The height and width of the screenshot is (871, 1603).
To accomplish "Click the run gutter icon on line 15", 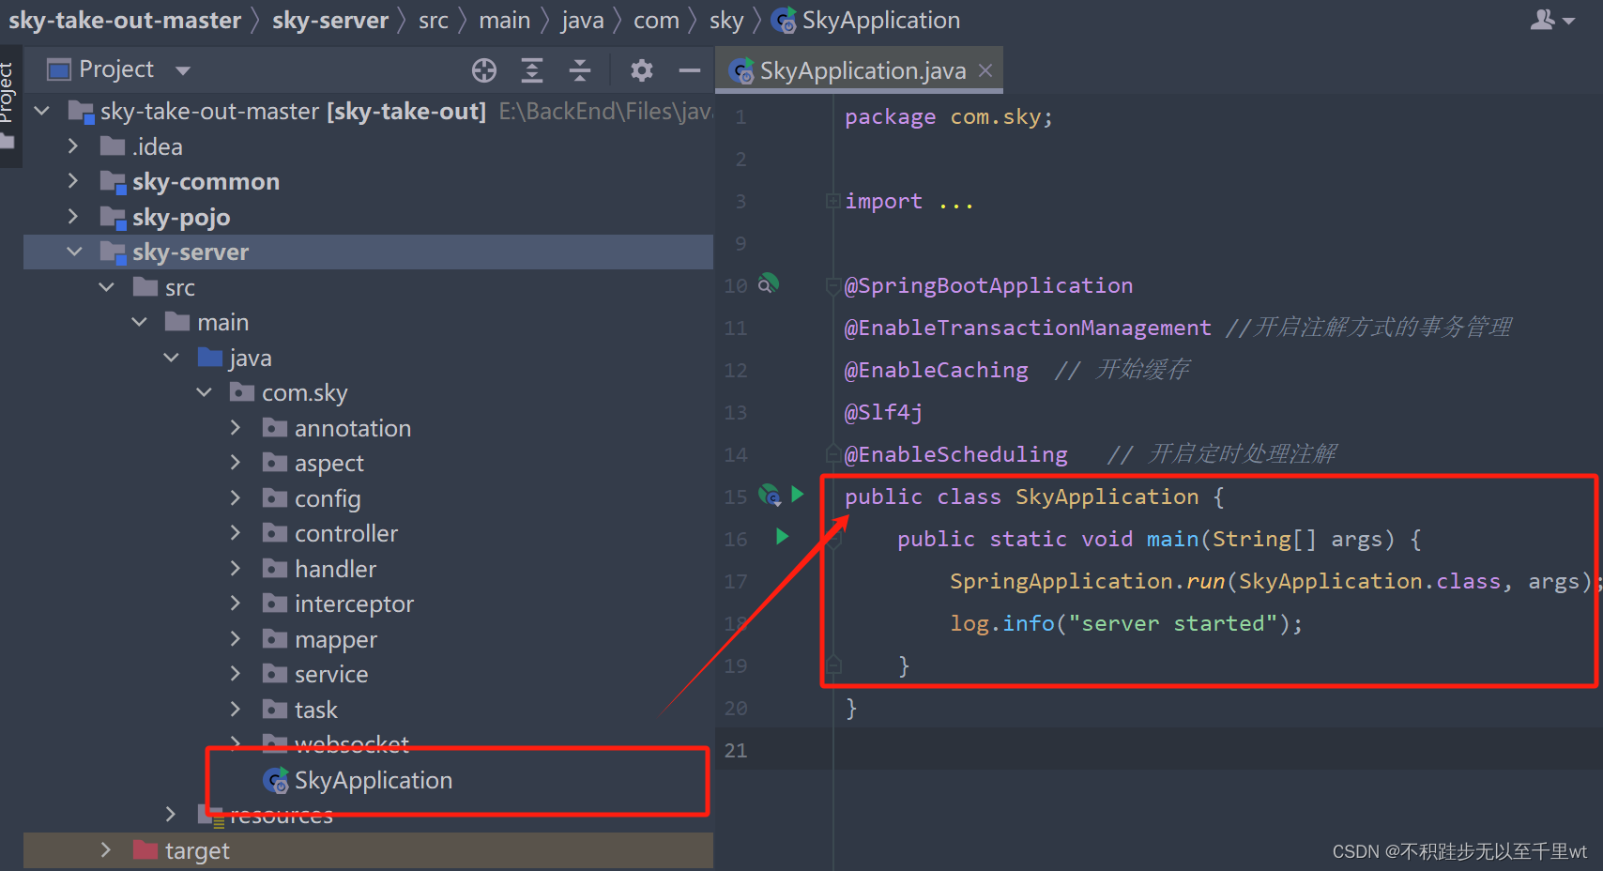I will coord(797,494).
